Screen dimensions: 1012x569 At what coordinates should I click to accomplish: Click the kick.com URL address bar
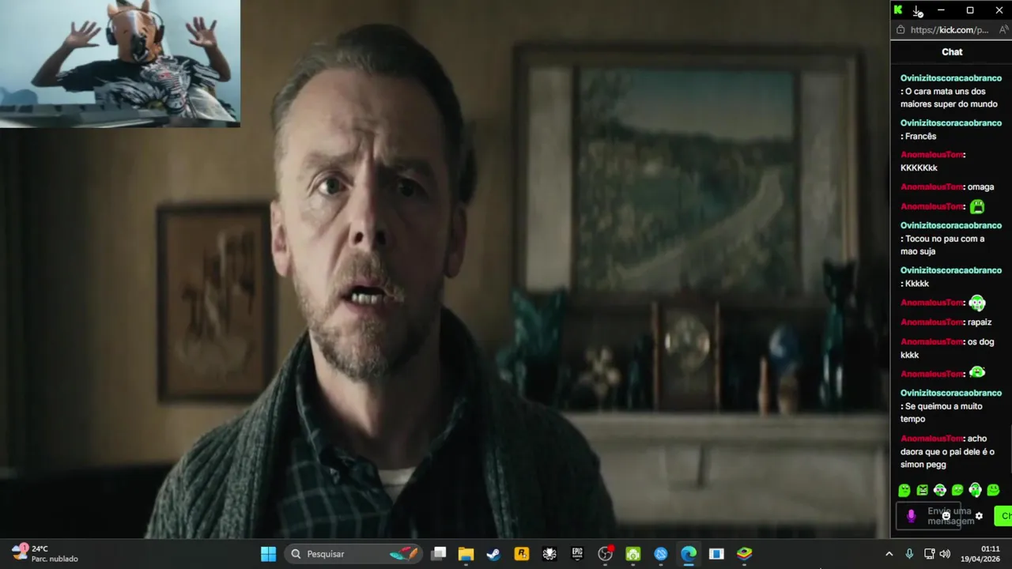949,30
